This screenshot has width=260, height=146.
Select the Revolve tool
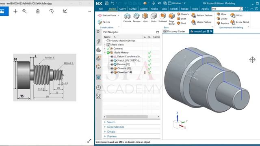pyautogui.click(x=136, y=18)
